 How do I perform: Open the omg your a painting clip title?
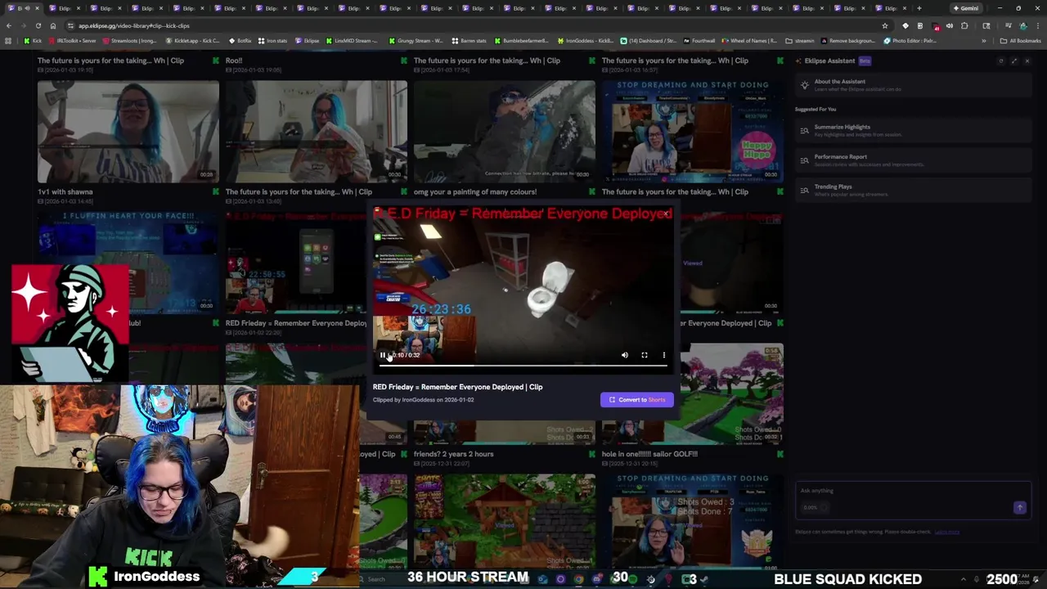[475, 191]
